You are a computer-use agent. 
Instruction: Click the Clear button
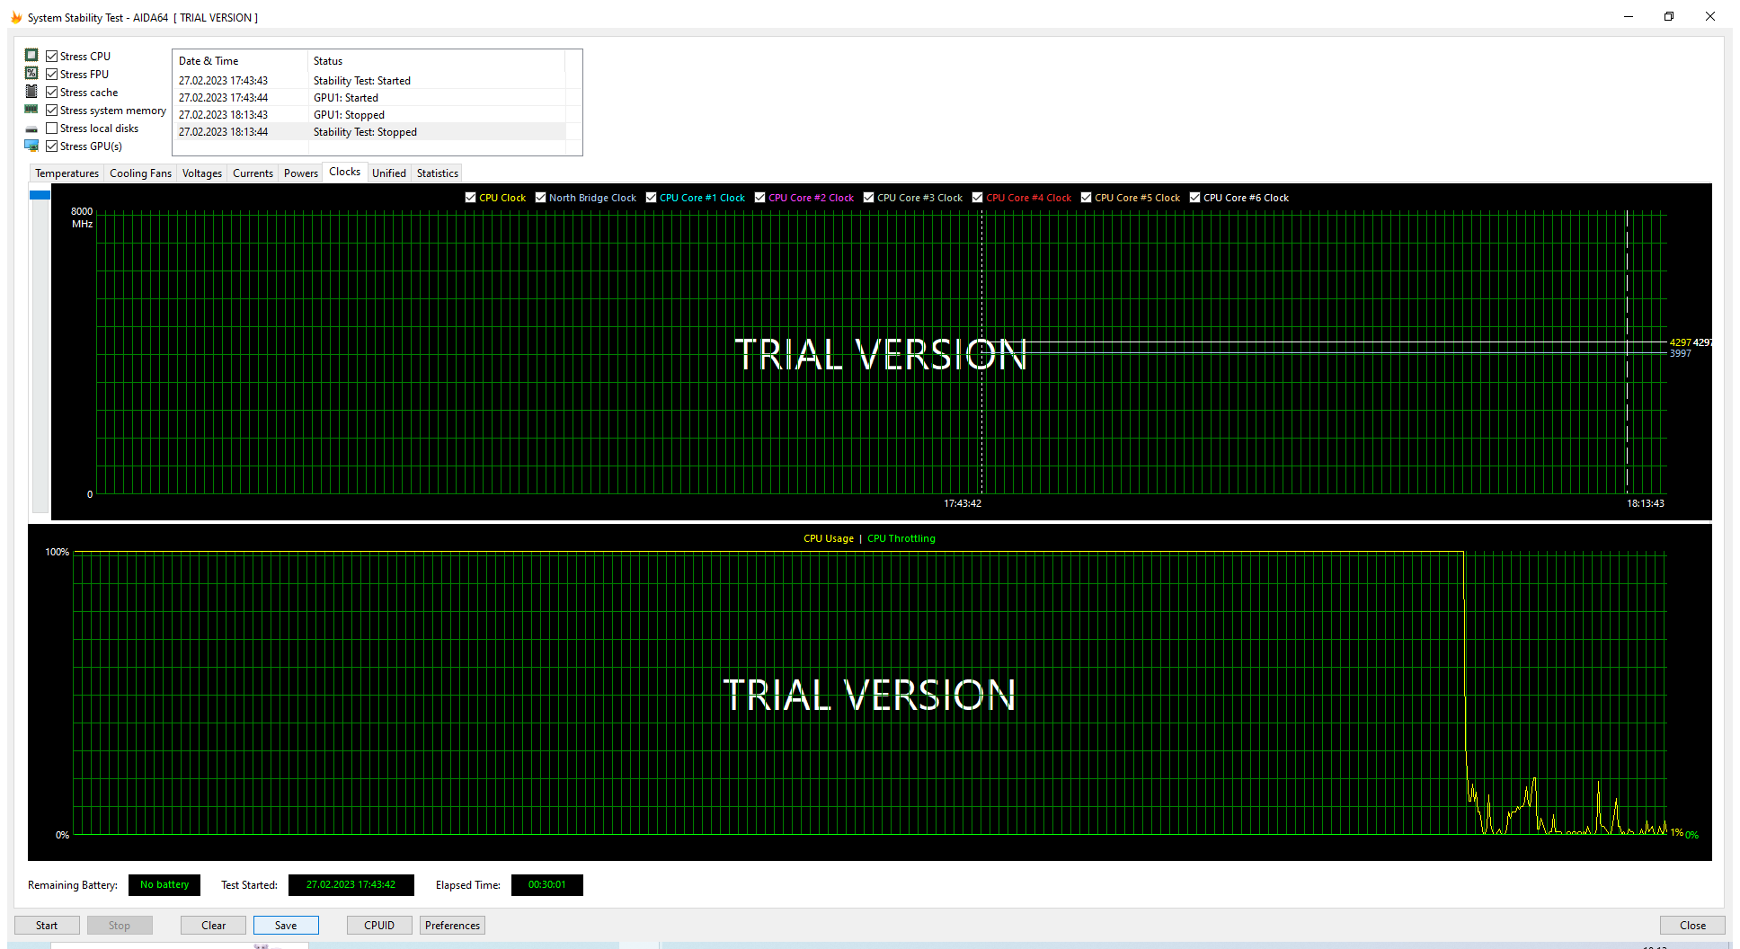click(214, 925)
